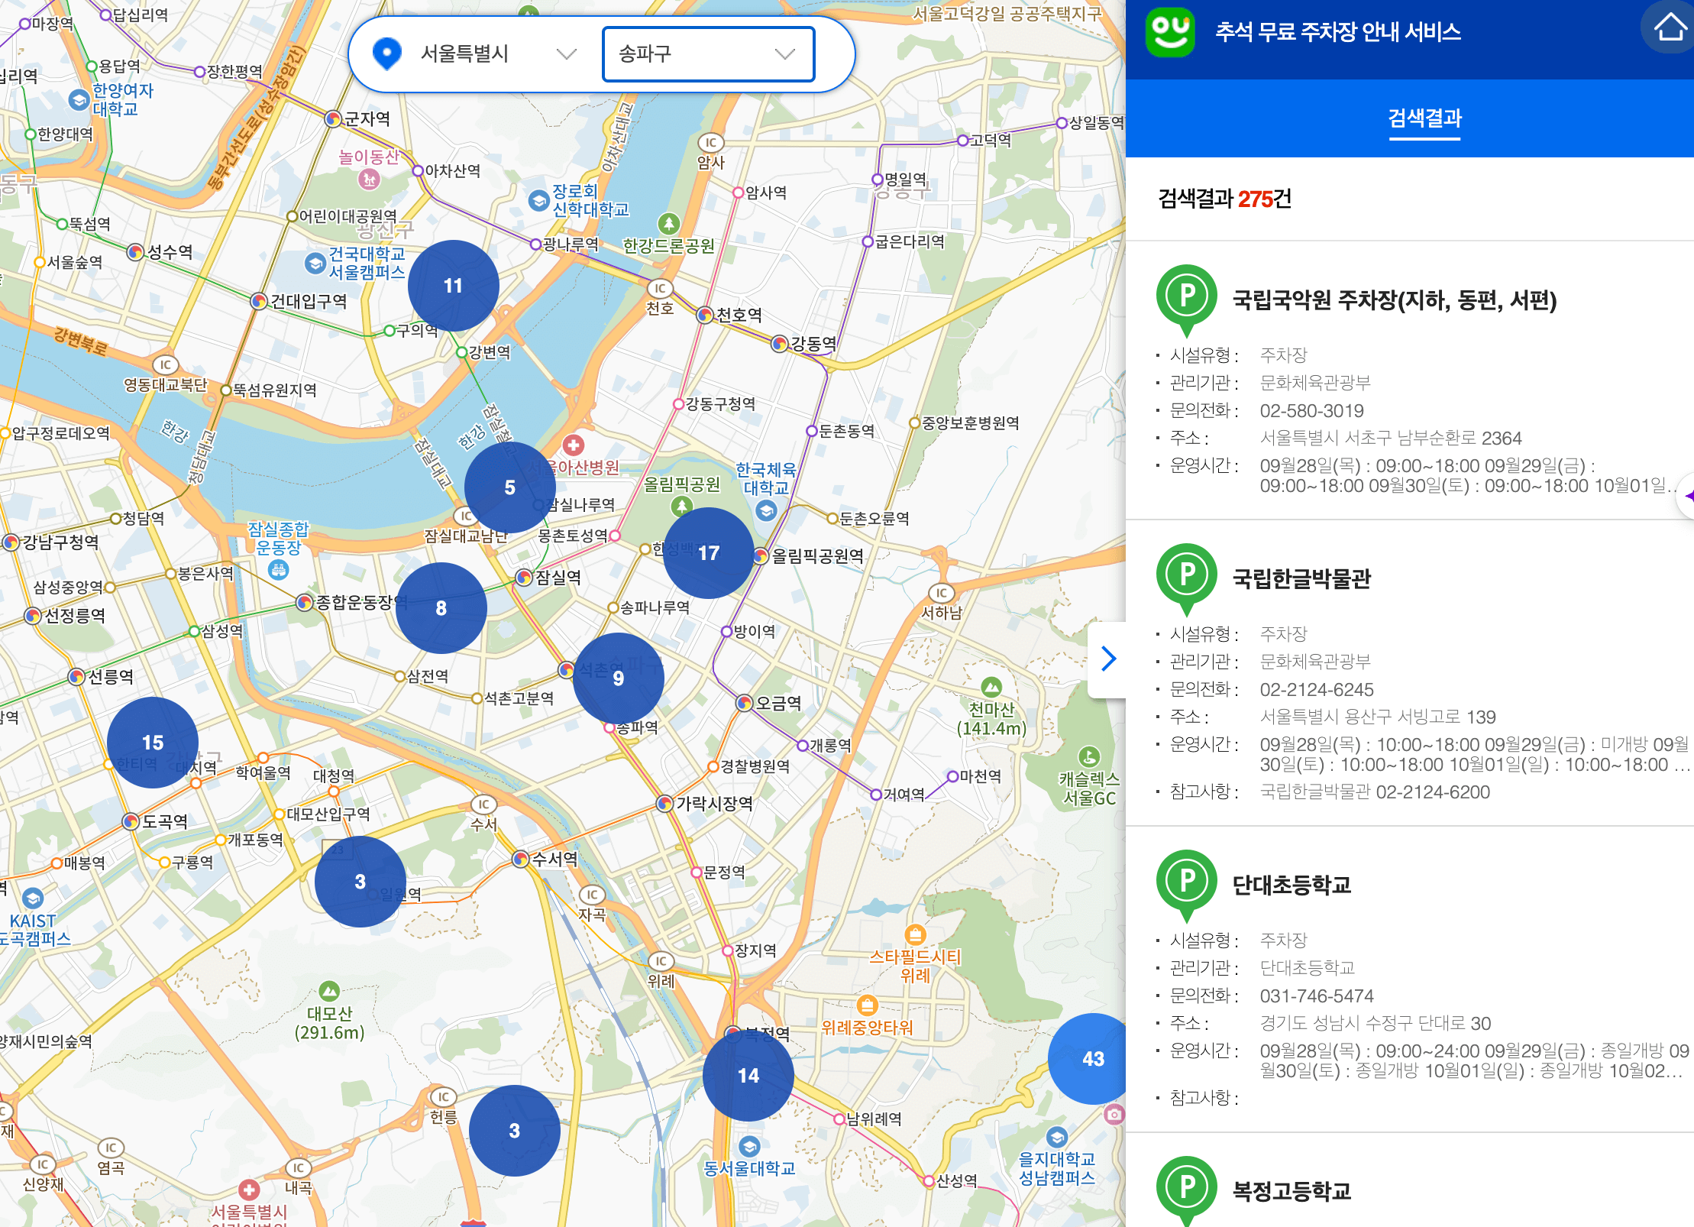Open 국립국악원 주차장(지하, 동편, 서편) result
This screenshot has height=1227, width=1694.
(x=1395, y=300)
